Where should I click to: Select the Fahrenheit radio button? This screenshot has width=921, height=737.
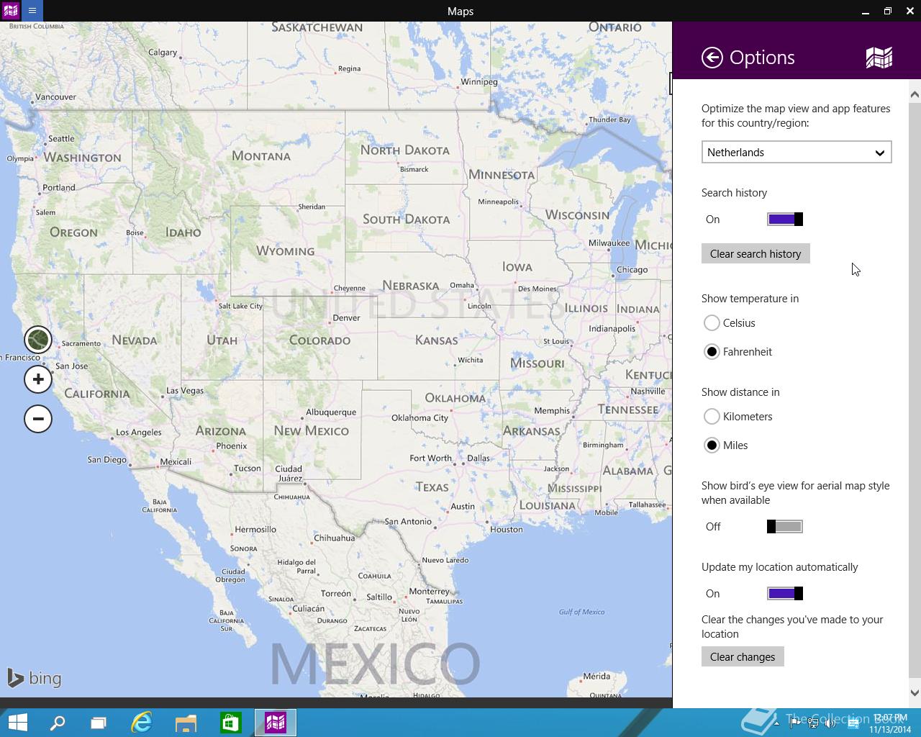(712, 352)
